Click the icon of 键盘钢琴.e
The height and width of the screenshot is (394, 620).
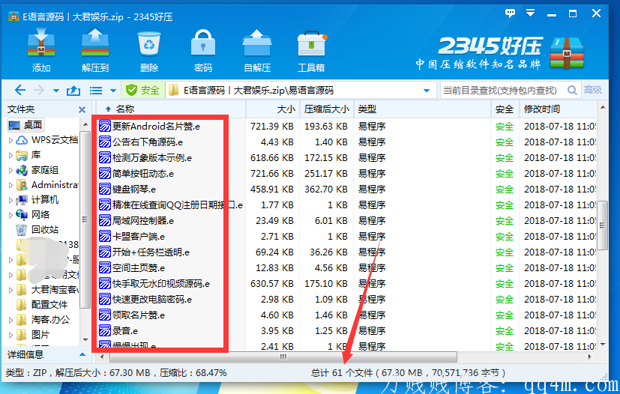pyautogui.click(x=105, y=190)
